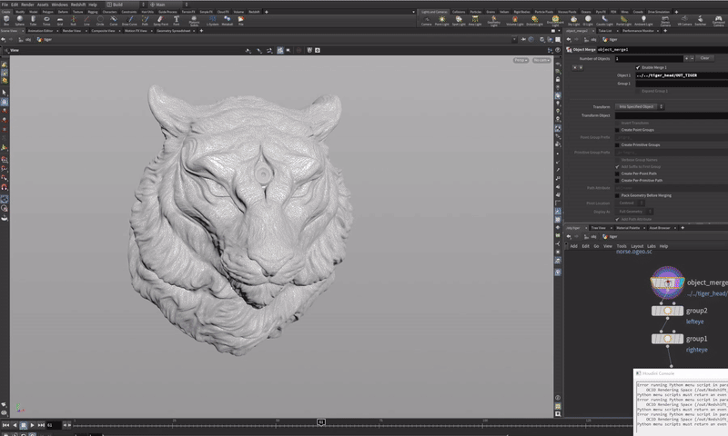Add an Area Light from the shelf
728x436 pixels.
(475, 20)
